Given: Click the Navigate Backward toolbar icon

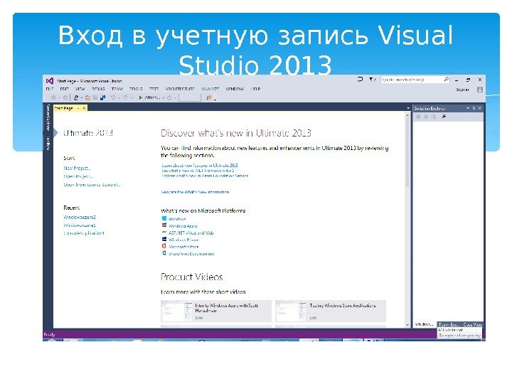Looking at the screenshot, I should coord(53,97).
